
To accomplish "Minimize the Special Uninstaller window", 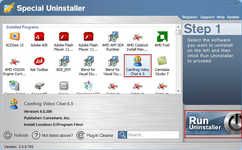I will pos(230,5).
